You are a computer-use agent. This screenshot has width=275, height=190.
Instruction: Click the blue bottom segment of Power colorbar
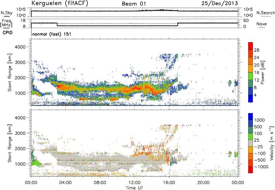pyautogui.click(x=251, y=98)
